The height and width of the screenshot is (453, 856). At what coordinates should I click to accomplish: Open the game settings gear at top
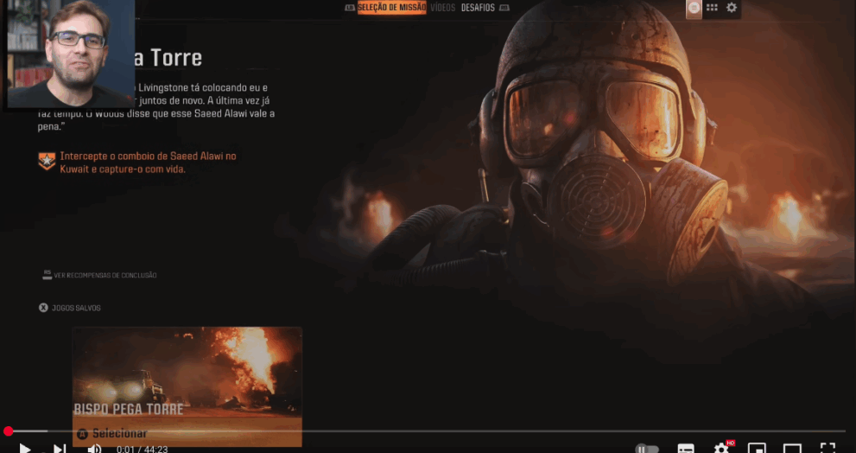click(732, 8)
